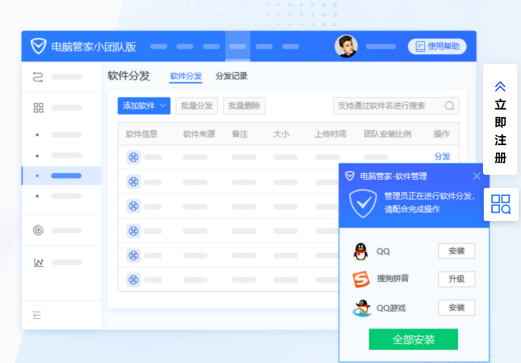521x363 pixels.
Task: Click the collapse arrows icon at sidebar bottom
Action: (x=37, y=315)
